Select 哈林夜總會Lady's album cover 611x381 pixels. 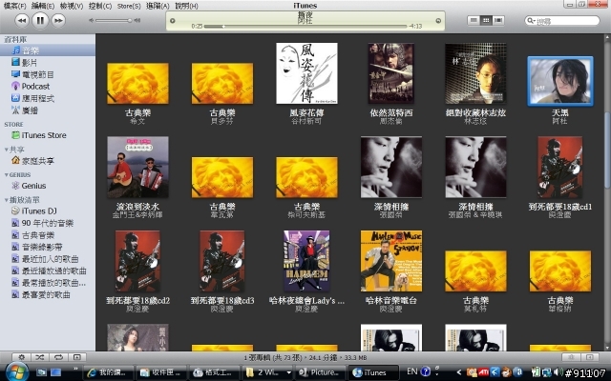coord(306,261)
